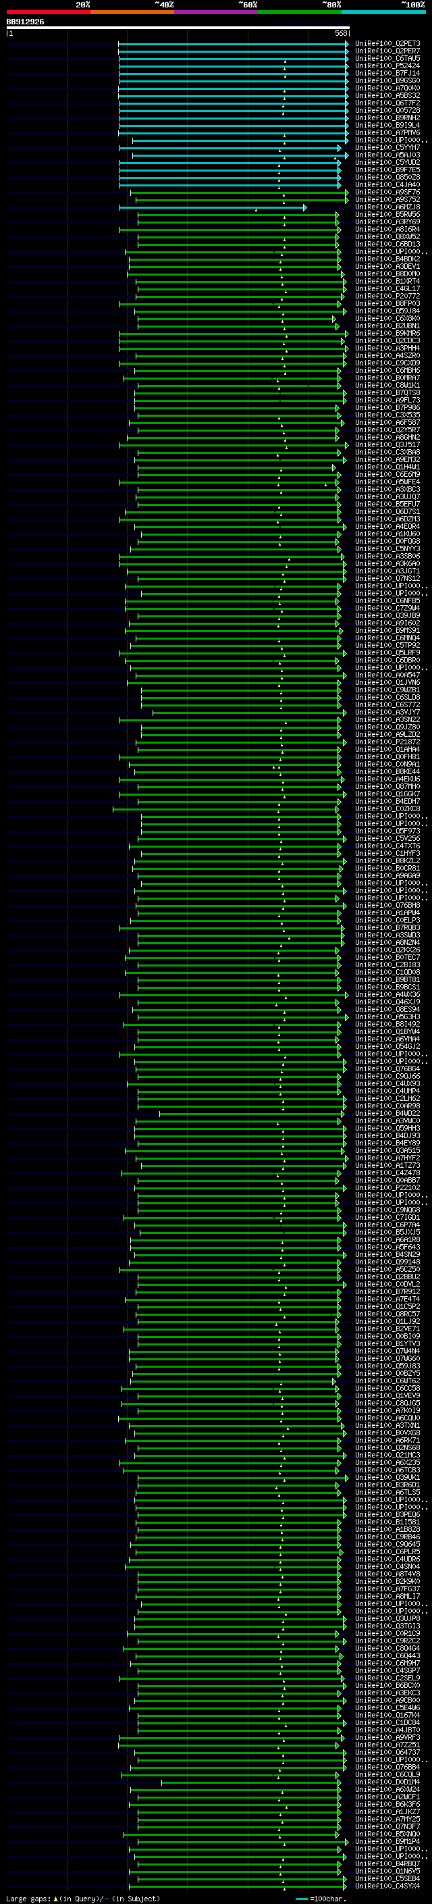The width and height of the screenshot is (432, 1904).
Task: Select the UniRef100_Q7N3F7 label
Action: (x=387, y=1828)
